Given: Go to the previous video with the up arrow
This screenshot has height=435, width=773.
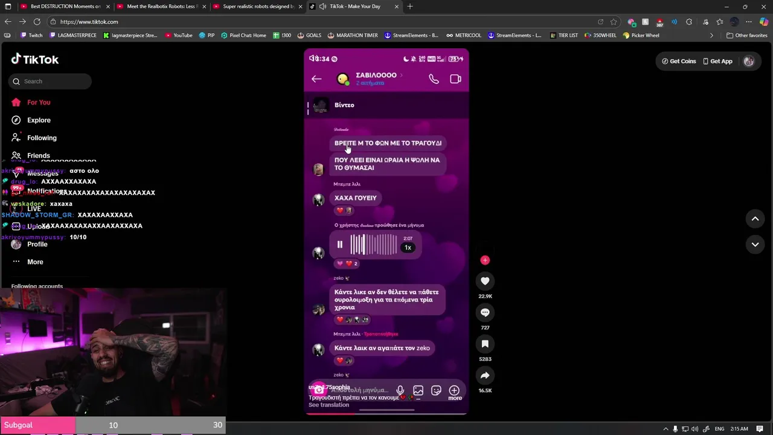Looking at the screenshot, I should pos(755,219).
